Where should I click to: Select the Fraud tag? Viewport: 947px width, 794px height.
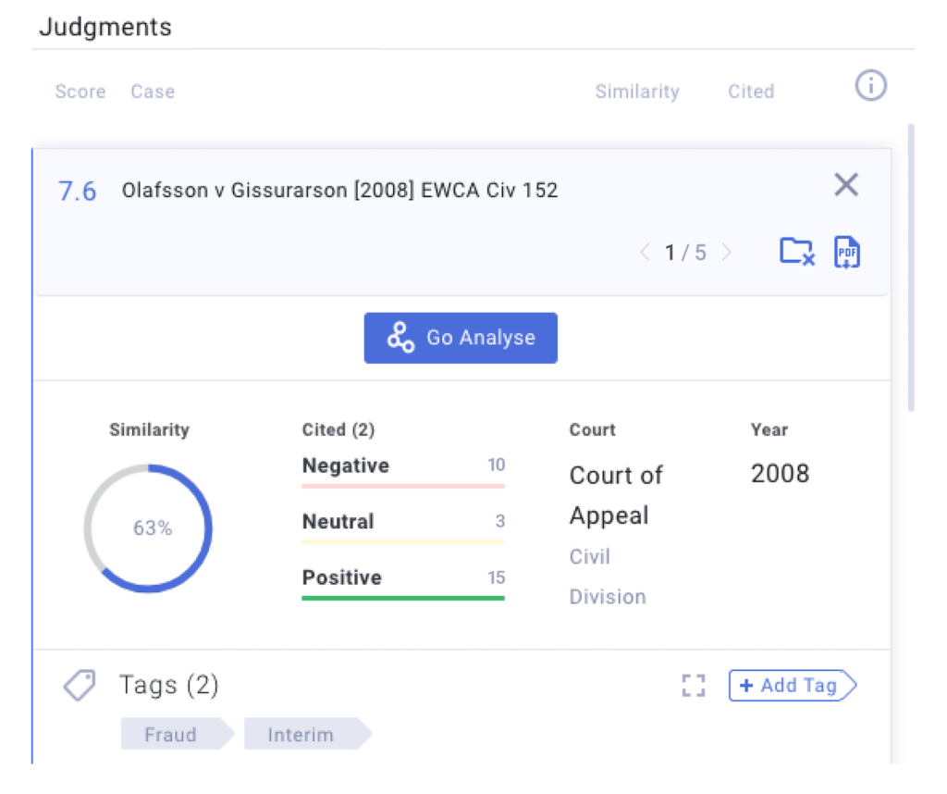point(172,735)
